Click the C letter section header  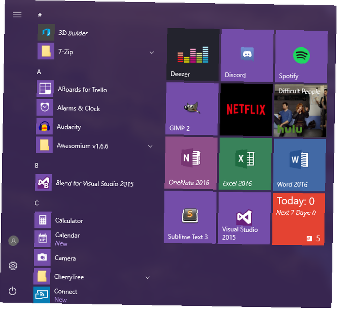click(x=36, y=203)
